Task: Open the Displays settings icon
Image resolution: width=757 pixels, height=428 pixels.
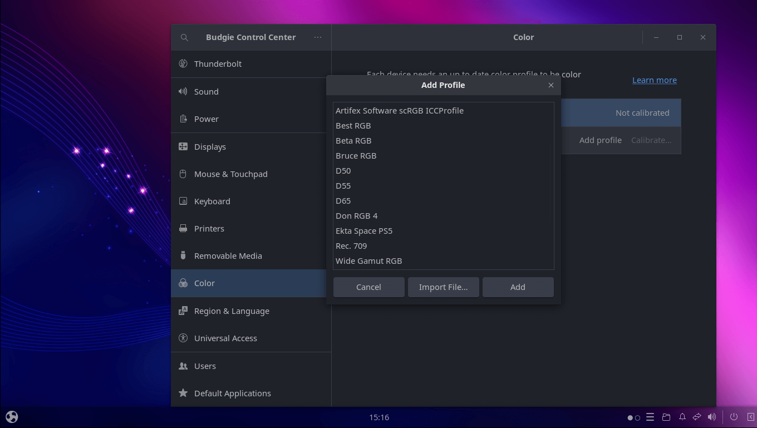Action: (x=183, y=146)
